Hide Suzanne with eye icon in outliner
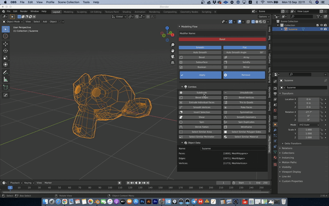This screenshot has height=206, width=329. tap(321, 29)
